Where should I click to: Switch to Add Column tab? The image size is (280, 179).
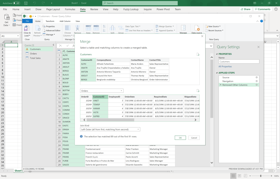click(x=65, y=21)
